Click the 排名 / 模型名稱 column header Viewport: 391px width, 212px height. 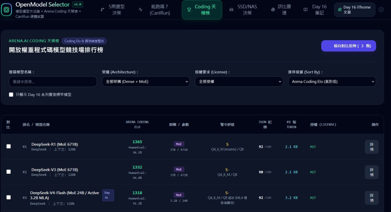click(x=36, y=124)
